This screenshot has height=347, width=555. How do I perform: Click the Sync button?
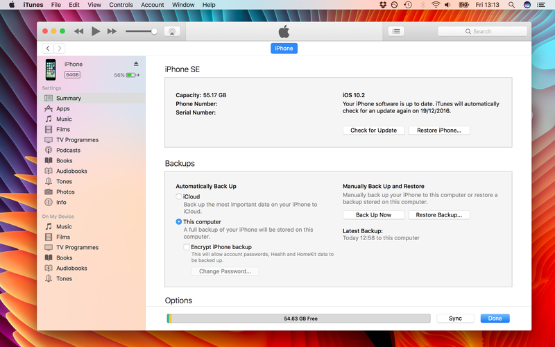(x=455, y=319)
